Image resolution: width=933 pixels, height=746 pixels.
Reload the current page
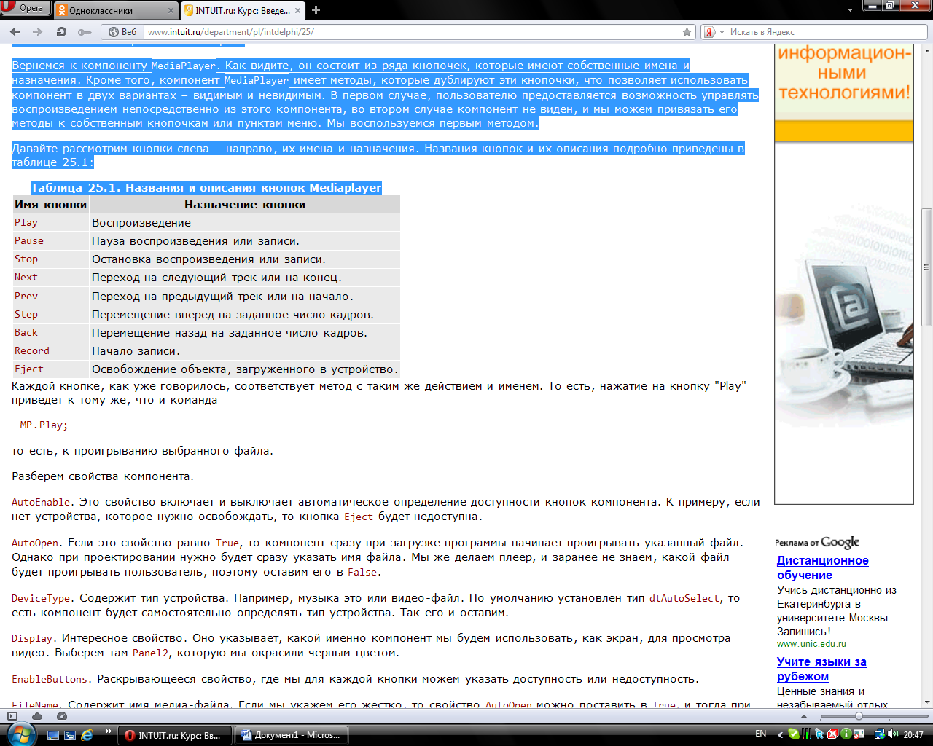tap(61, 32)
